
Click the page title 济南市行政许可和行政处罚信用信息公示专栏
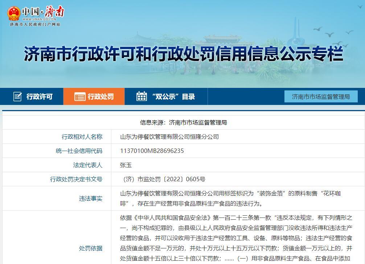[184, 54]
